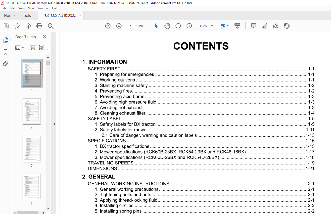Open the Edit menu
This screenshot has width=331, height=214.
point(12,8)
